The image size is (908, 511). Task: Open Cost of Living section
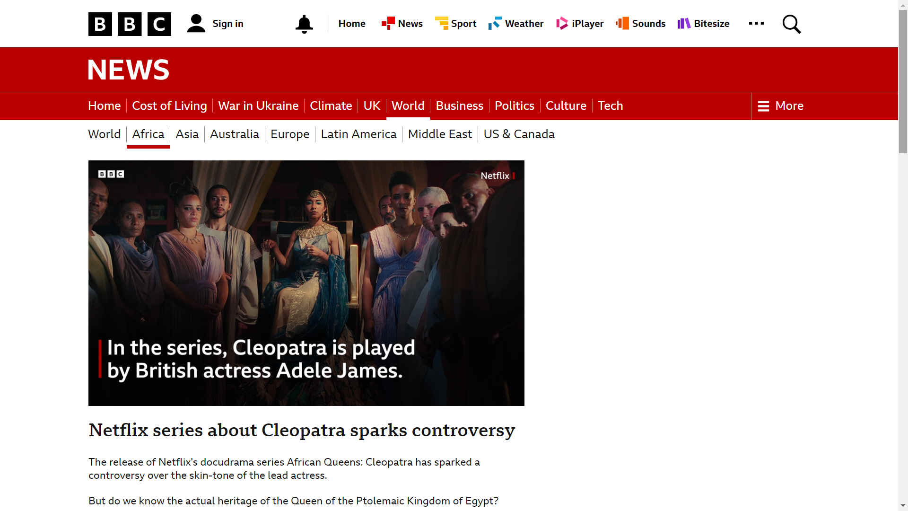pos(169,106)
